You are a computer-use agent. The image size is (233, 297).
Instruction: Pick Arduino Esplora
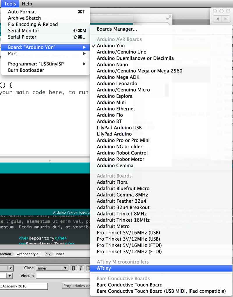coord(161,96)
